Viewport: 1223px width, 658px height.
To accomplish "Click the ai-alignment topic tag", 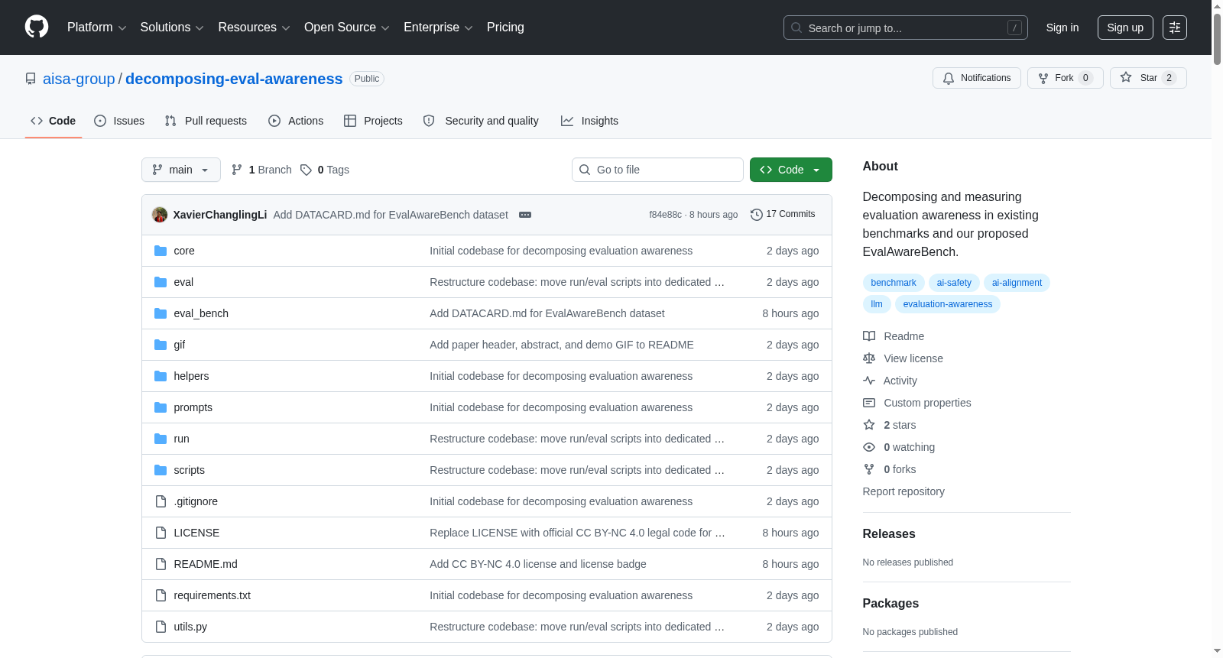I will pyautogui.click(x=1017, y=283).
